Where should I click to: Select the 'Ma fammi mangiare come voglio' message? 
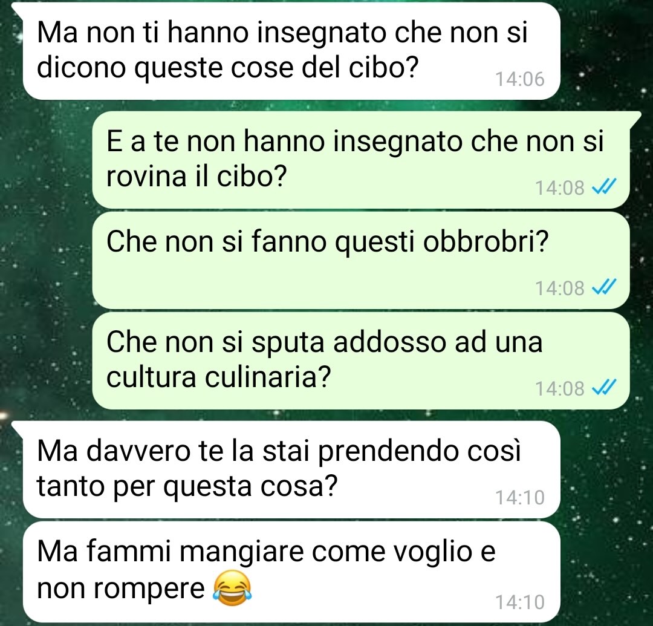(x=291, y=572)
